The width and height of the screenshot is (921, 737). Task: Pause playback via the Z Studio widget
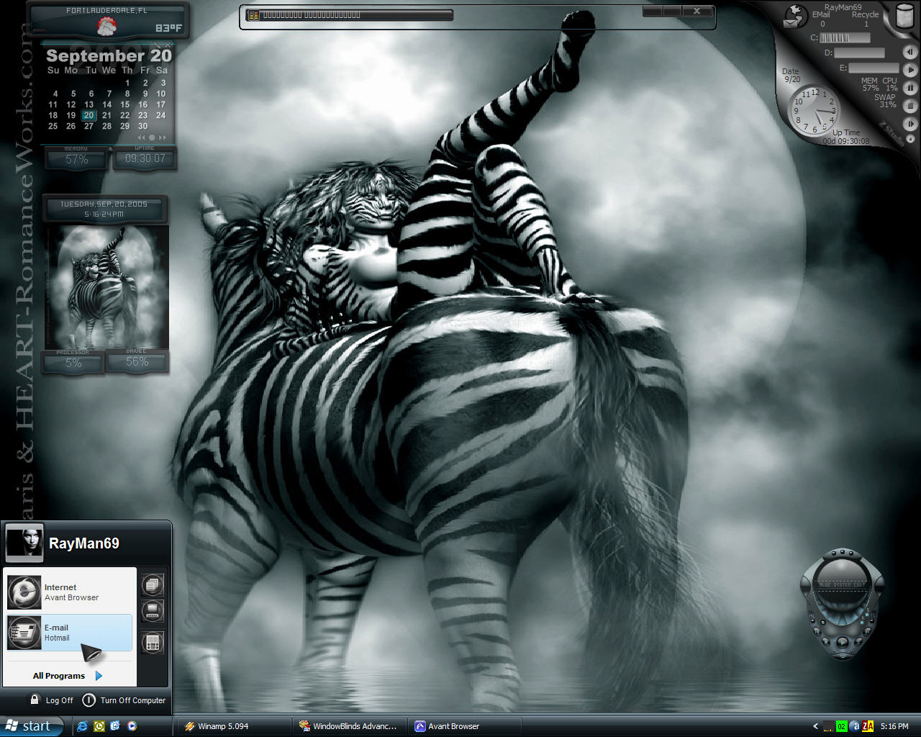pos(910,88)
